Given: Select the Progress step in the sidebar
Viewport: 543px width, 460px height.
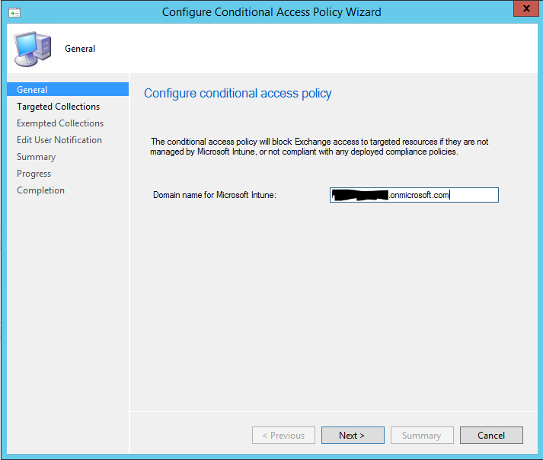Looking at the screenshot, I should 34,174.
